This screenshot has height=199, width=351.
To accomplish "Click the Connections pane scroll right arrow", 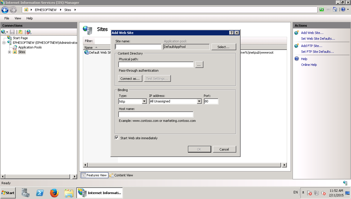I will pos(75,176).
